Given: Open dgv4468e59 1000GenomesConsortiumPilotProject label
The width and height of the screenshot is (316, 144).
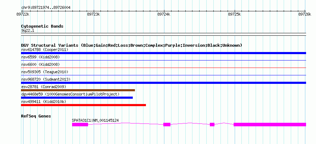Looking at the screenshot, I should tap(70, 94).
